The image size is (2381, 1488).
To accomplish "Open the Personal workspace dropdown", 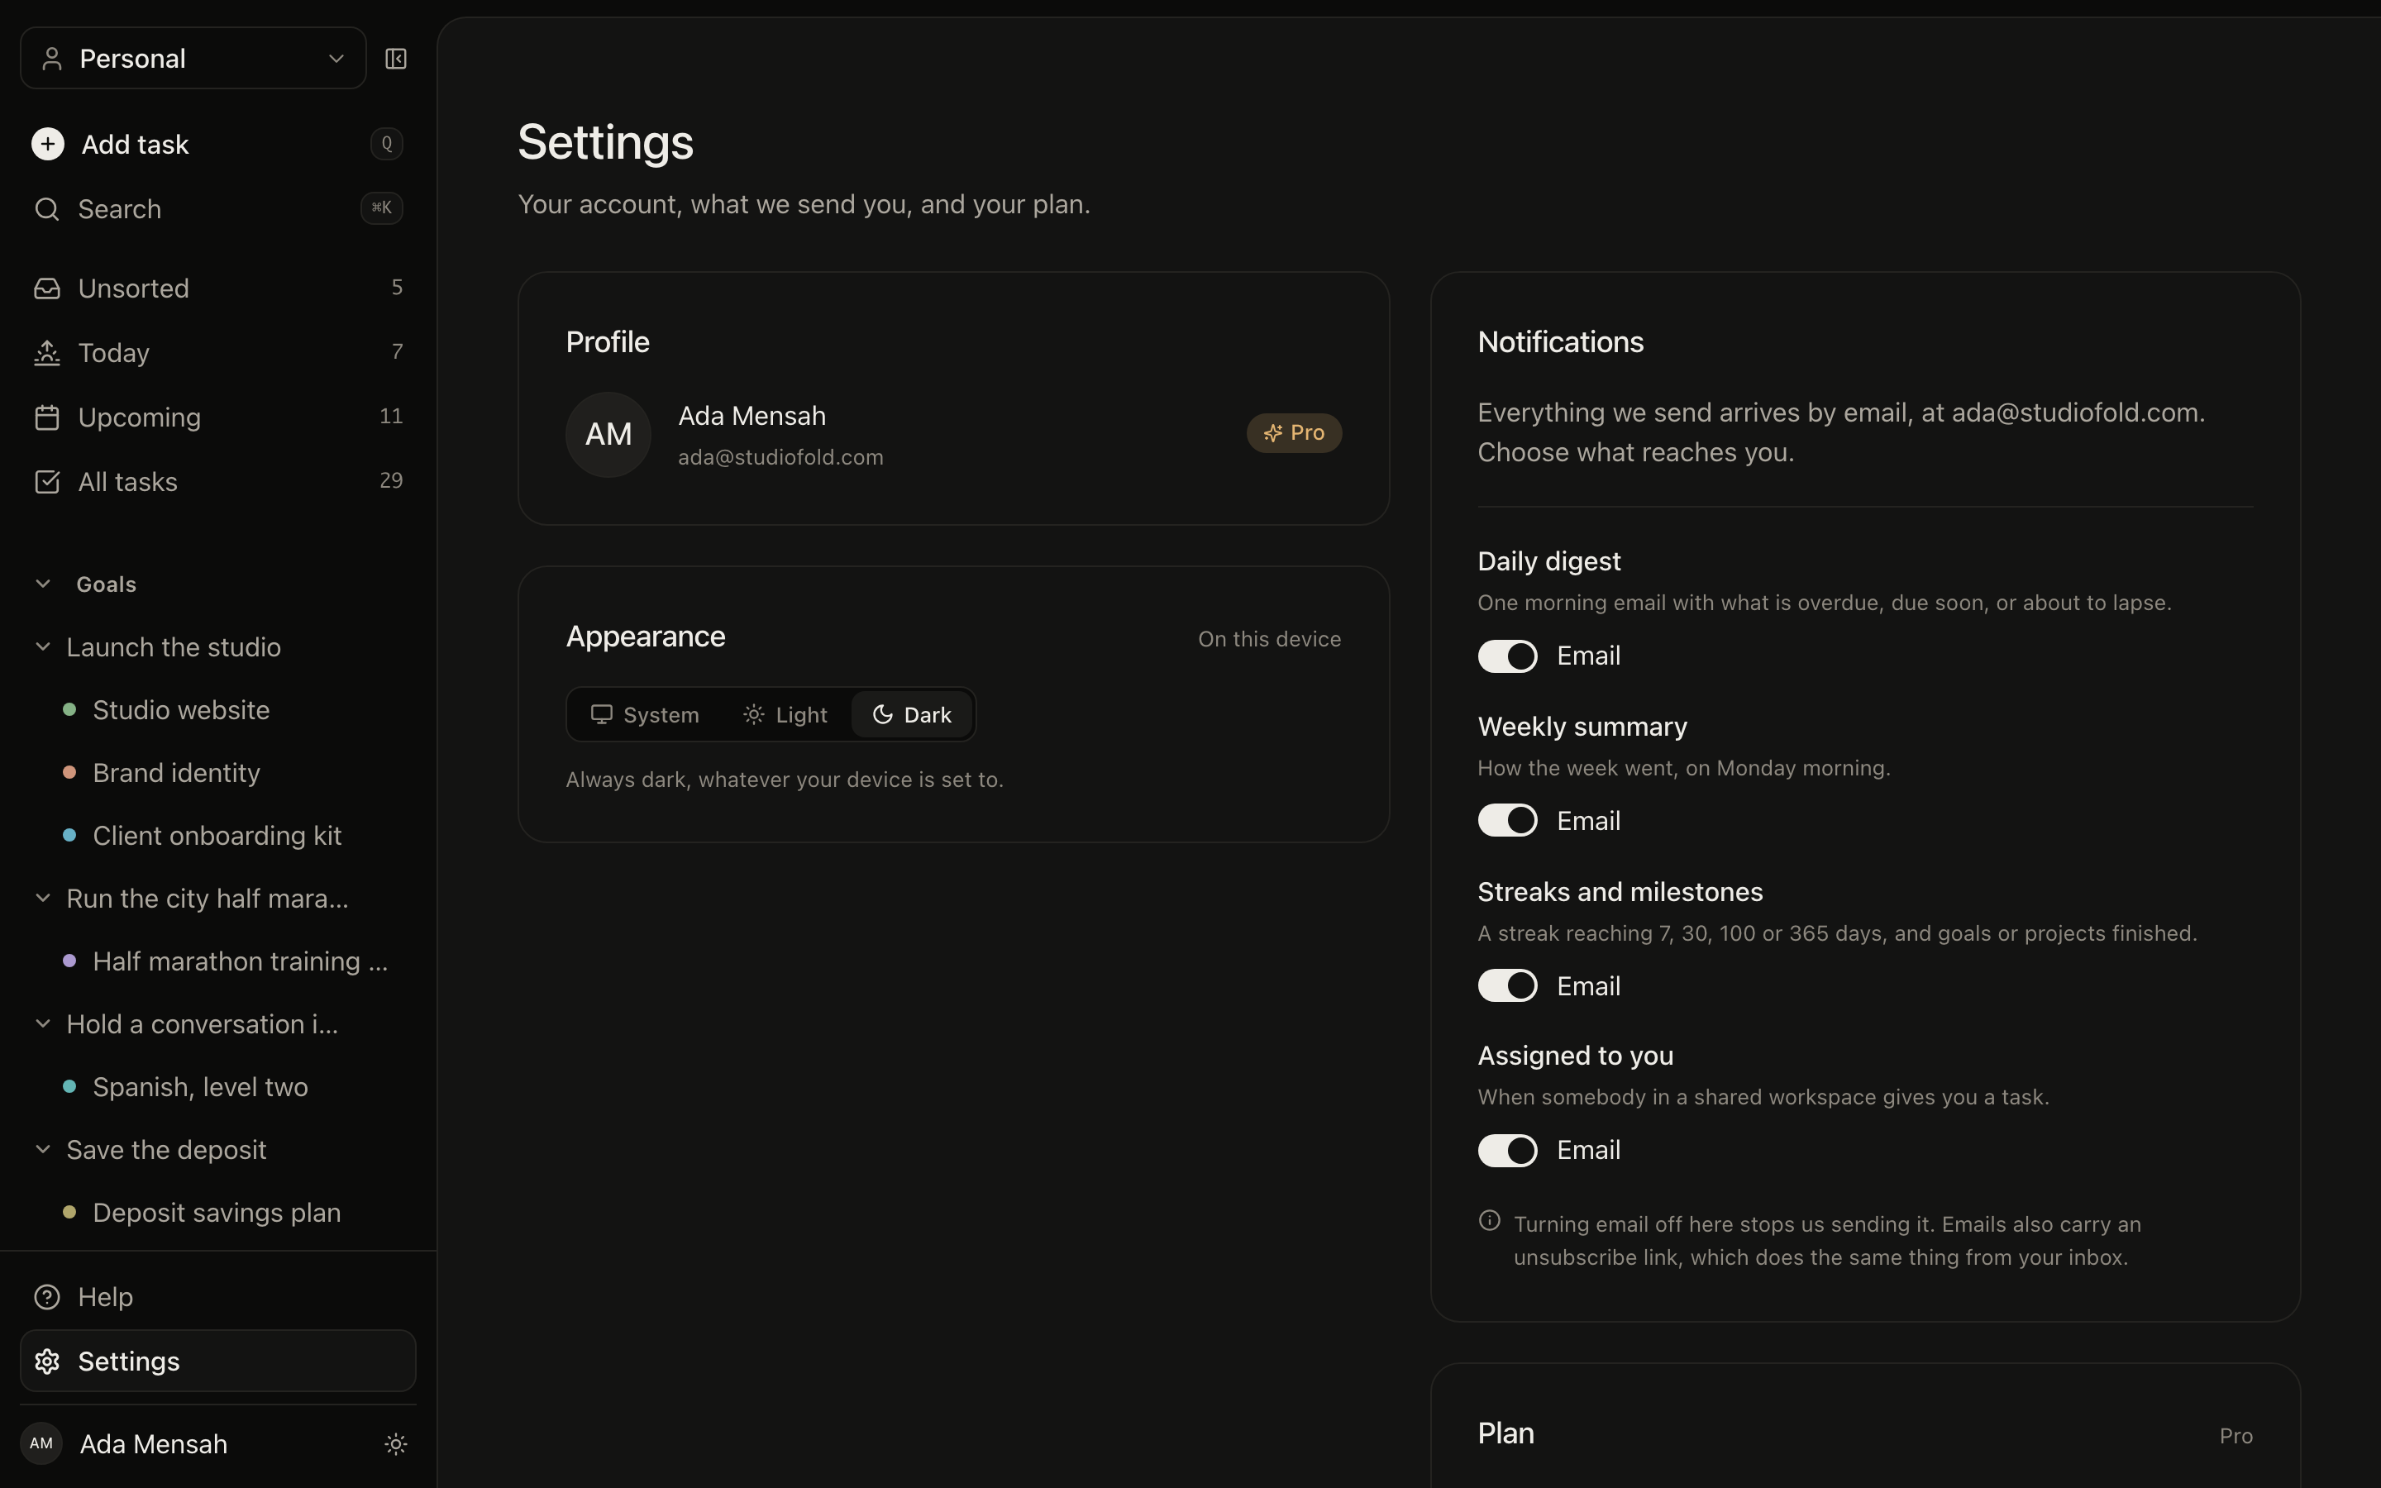I will click(193, 59).
